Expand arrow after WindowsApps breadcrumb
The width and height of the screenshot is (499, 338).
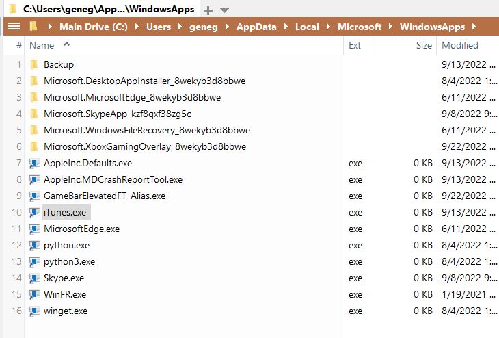coord(474,27)
